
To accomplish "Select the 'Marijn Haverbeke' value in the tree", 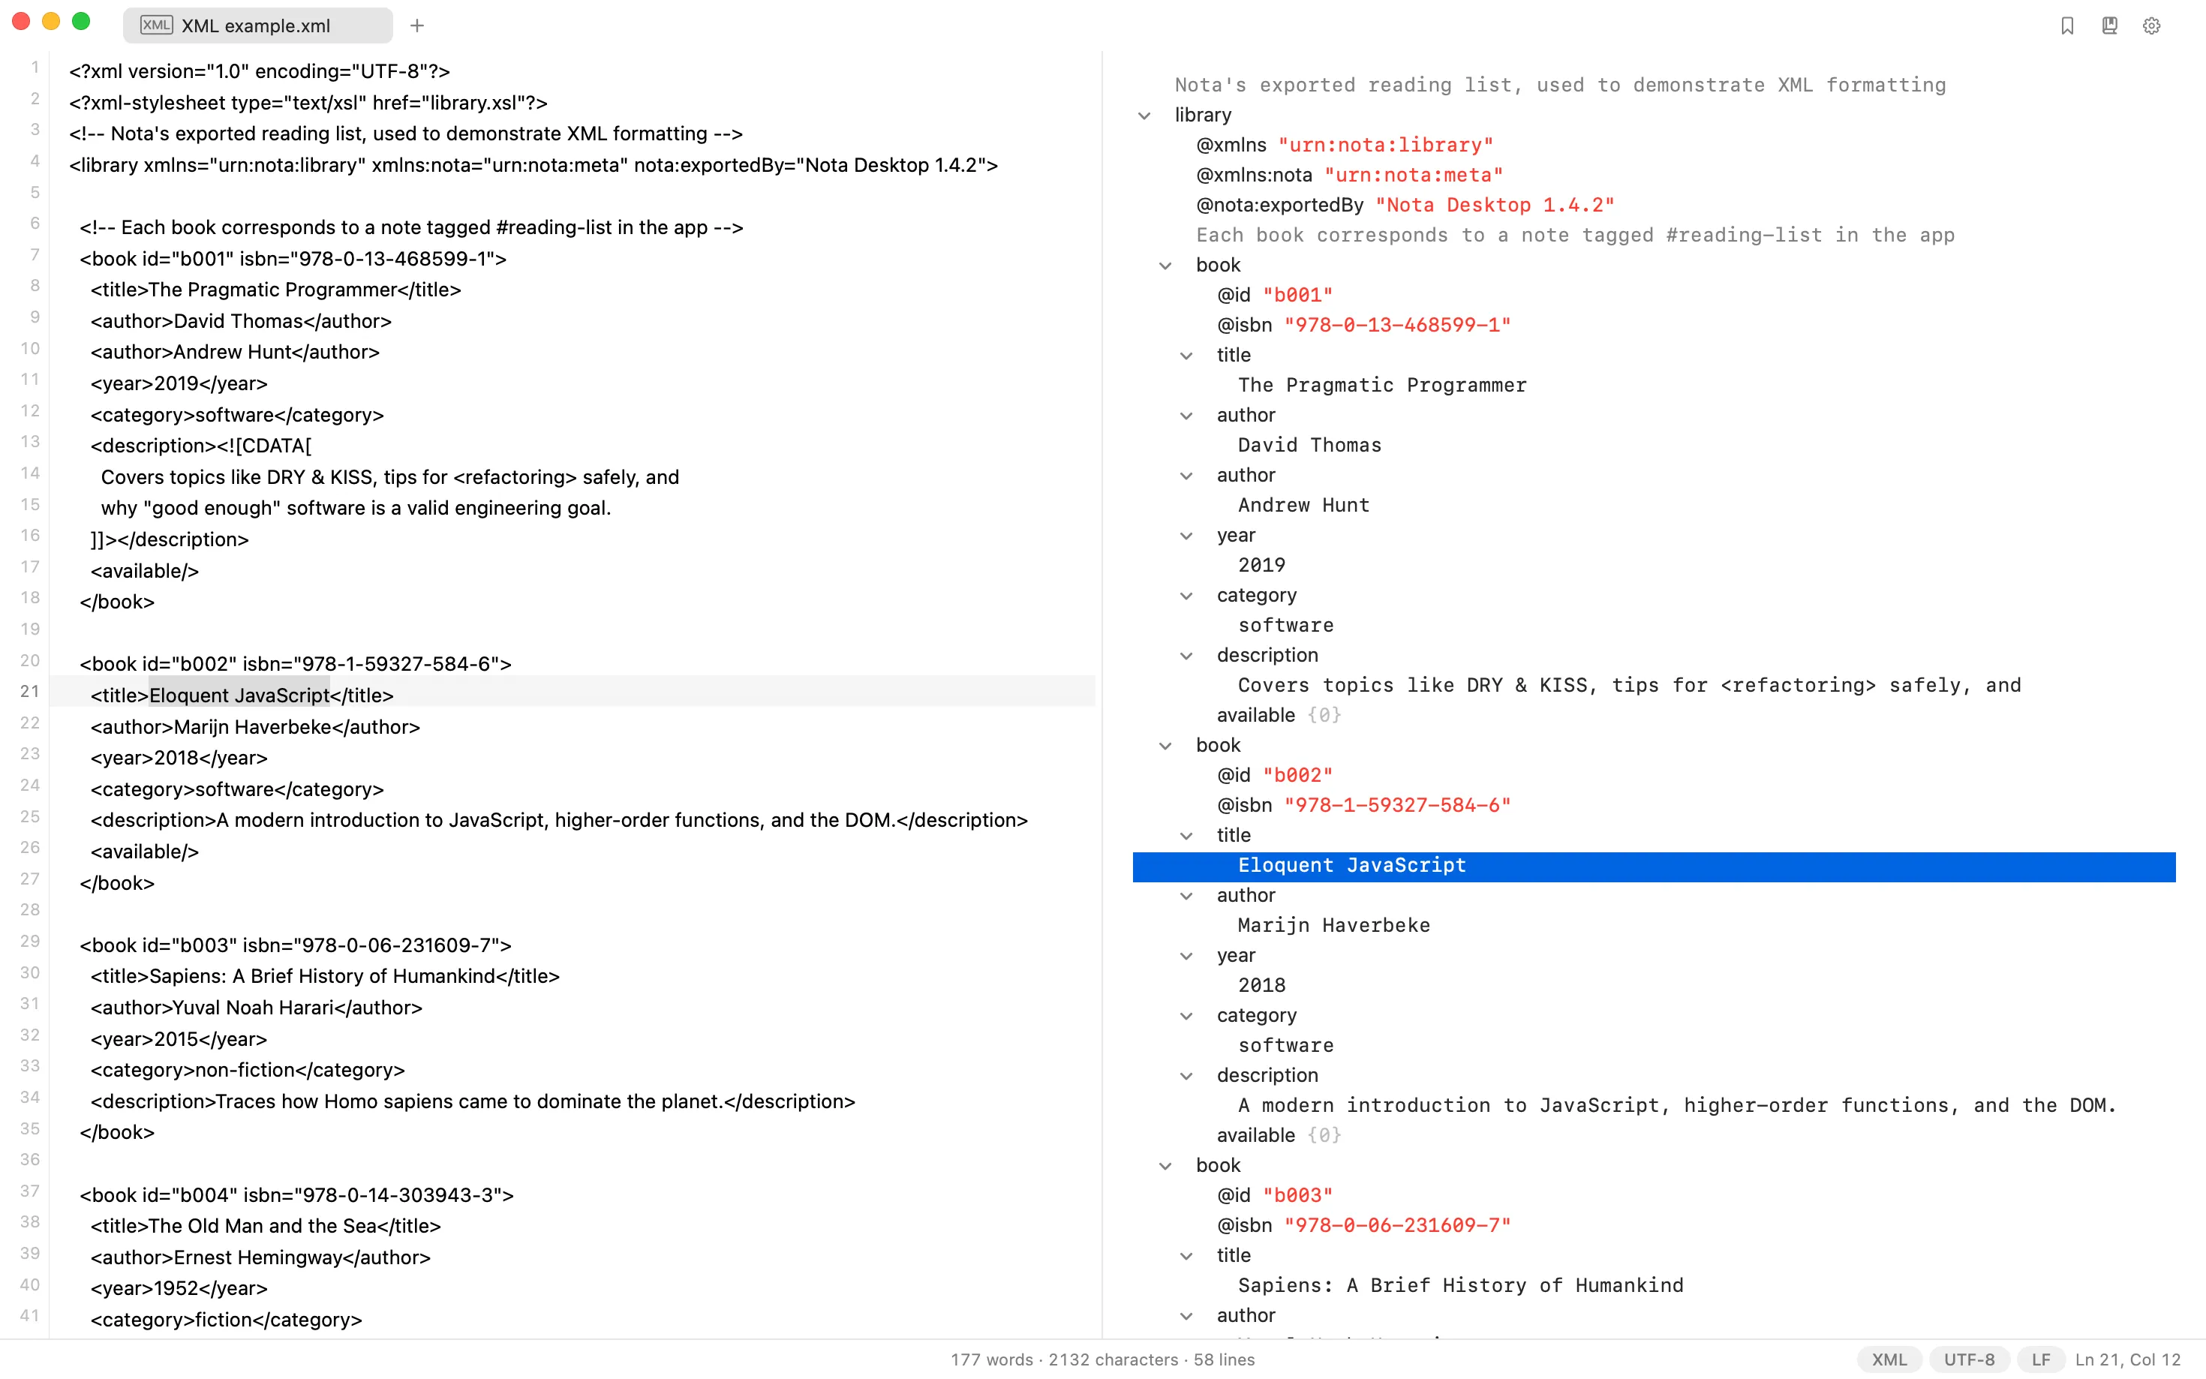I will pos(1333,926).
